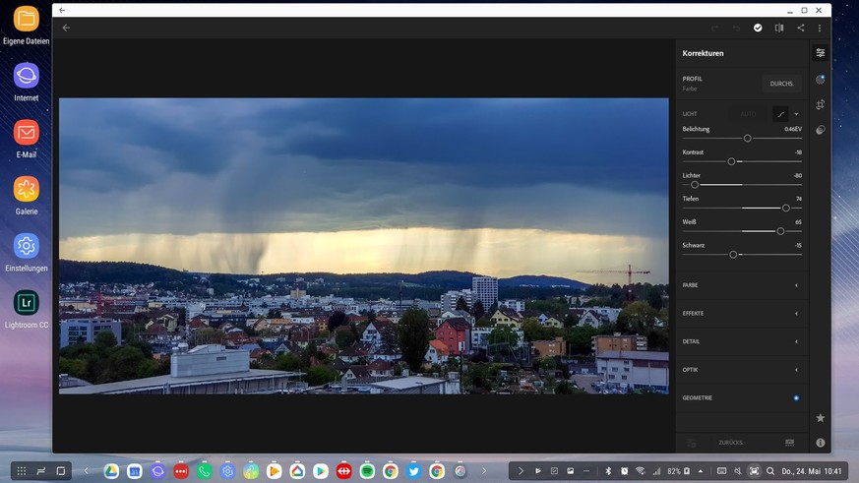Select the crop and rotate tool
The image size is (859, 483).
tap(820, 104)
